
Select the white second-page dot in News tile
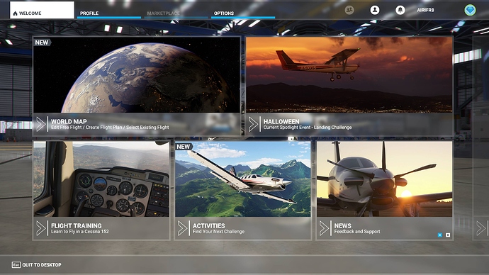448,235
